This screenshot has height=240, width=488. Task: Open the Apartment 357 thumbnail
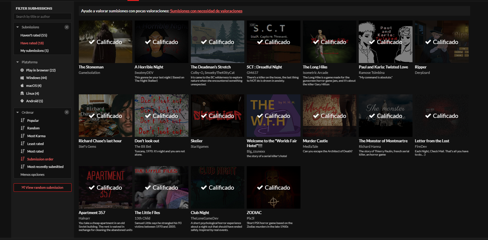(x=105, y=187)
